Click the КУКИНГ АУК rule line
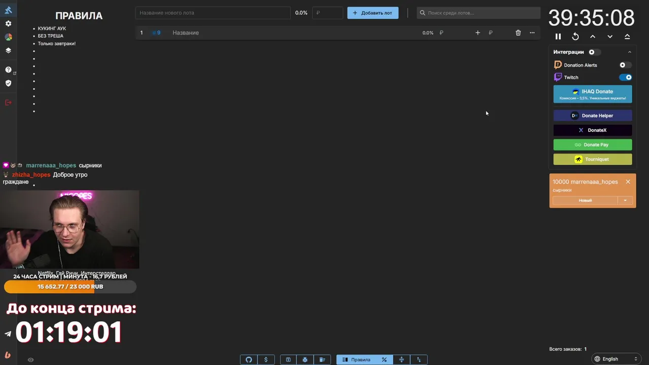The width and height of the screenshot is (649, 365). pyautogui.click(x=52, y=28)
